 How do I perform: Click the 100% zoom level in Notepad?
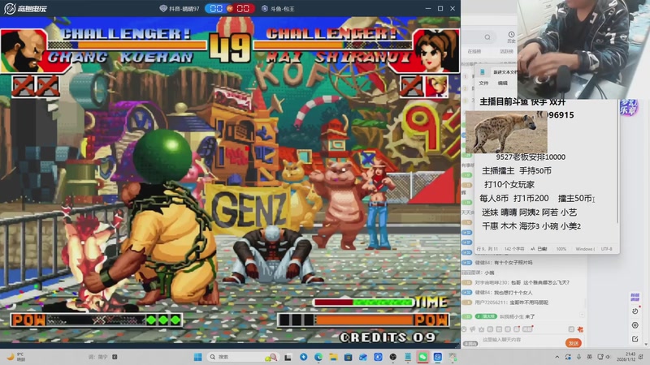point(561,249)
